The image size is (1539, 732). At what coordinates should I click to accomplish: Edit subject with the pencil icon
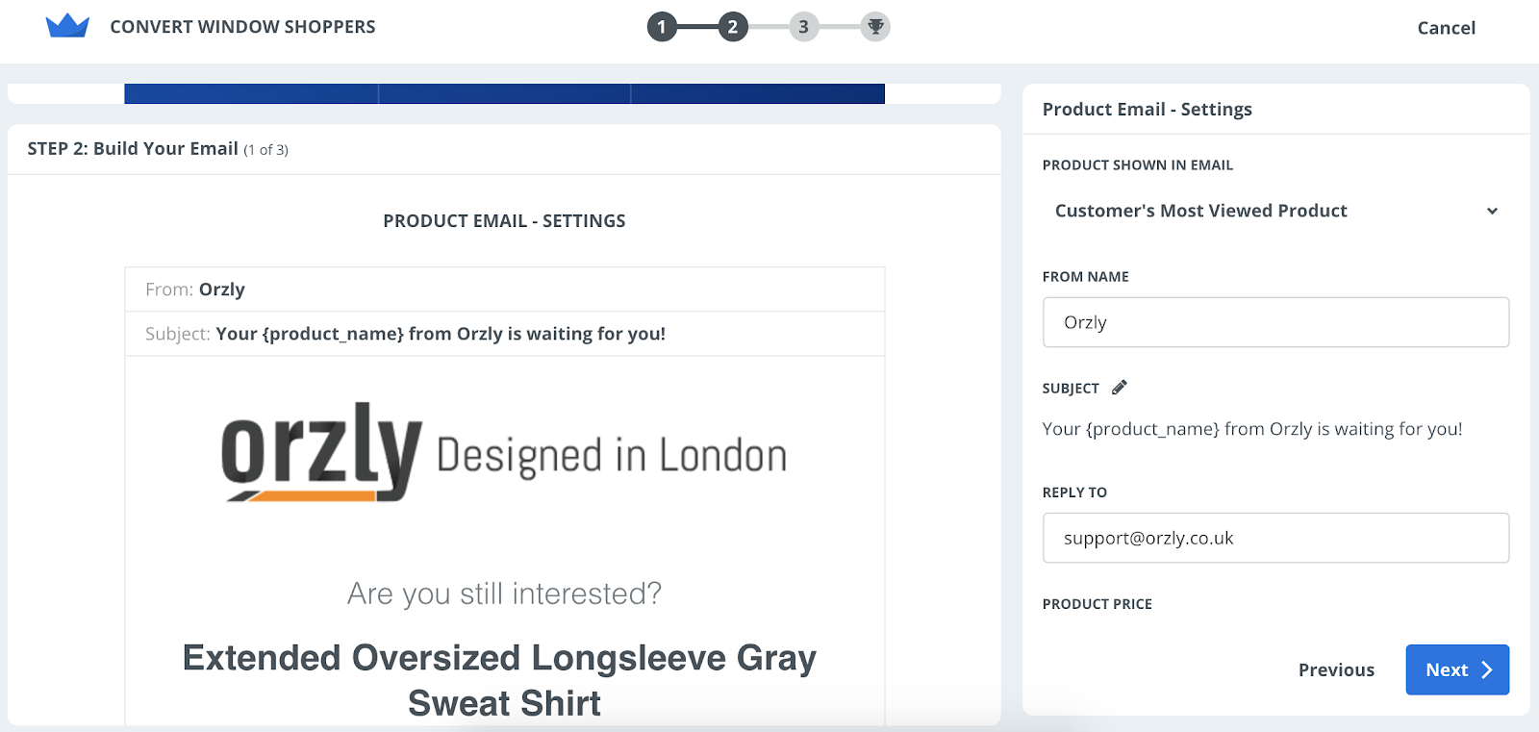click(1119, 388)
